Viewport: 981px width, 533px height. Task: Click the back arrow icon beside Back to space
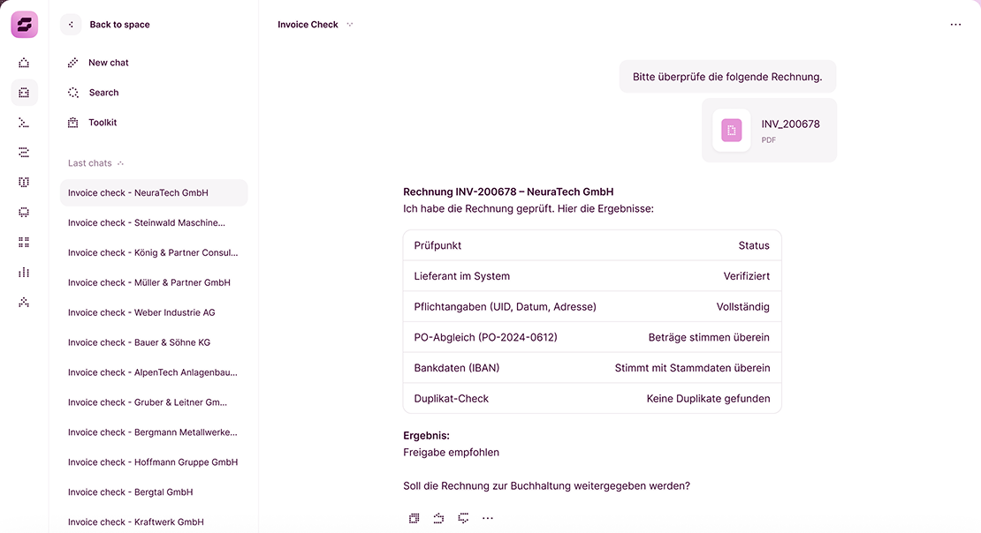[71, 25]
